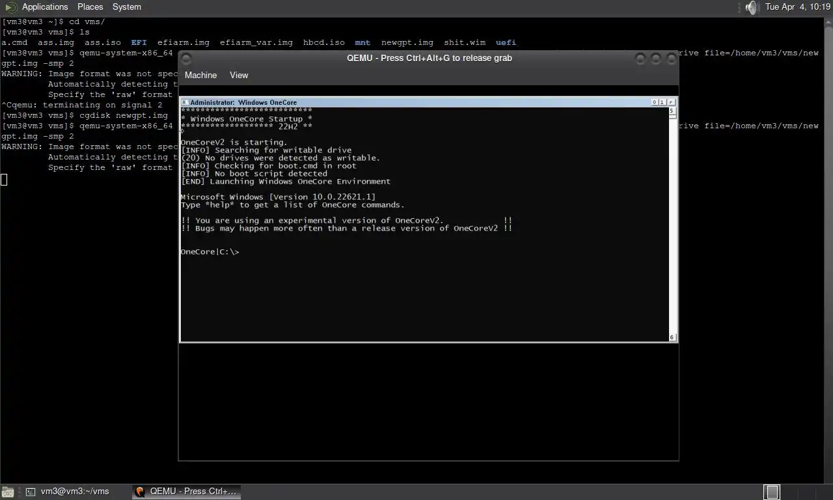Click the QEMU title 'Press Ctrl+Alt+G to release grab'

430,58
